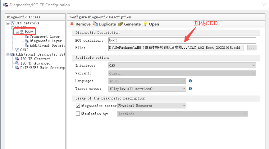Click the Additional Diagnostic Settings icon
269x149 pixels.
12,54
